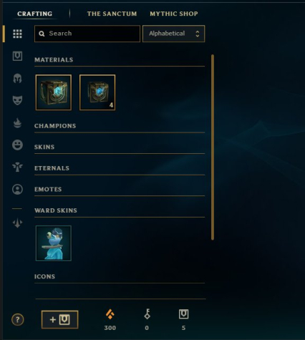
Task: Filter loot by skins mask icon
Action: click(x=17, y=100)
